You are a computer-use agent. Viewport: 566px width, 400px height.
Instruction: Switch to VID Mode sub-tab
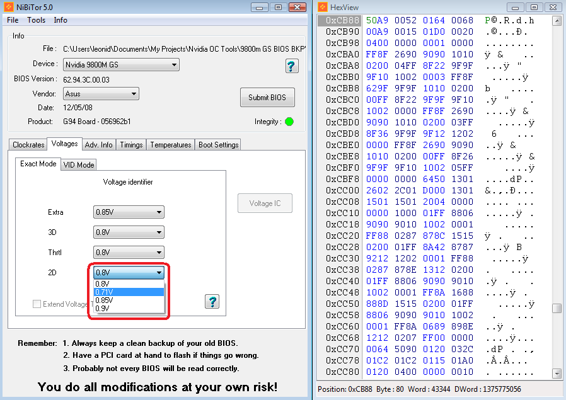[x=79, y=165]
